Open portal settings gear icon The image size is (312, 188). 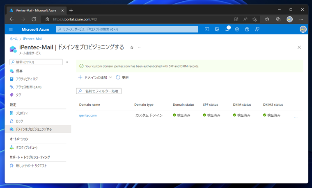(x=237, y=29)
